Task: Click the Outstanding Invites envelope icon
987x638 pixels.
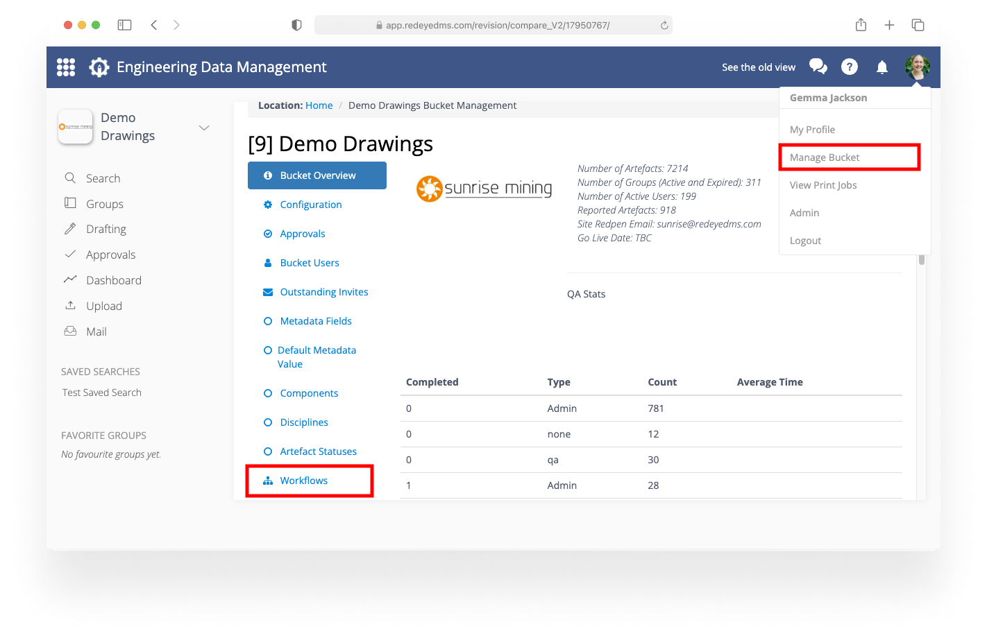Action: click(x=268, y=292)
